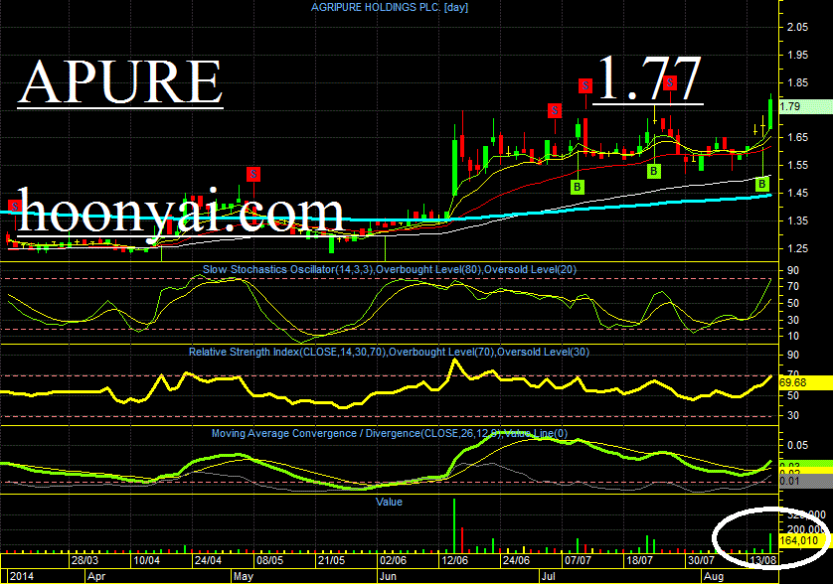Click the tallest green volume bar at 12/06
Screen dimensions: 833x584
click(x=454, y=525)
